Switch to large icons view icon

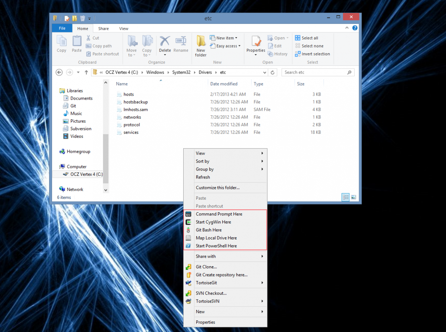353,197
